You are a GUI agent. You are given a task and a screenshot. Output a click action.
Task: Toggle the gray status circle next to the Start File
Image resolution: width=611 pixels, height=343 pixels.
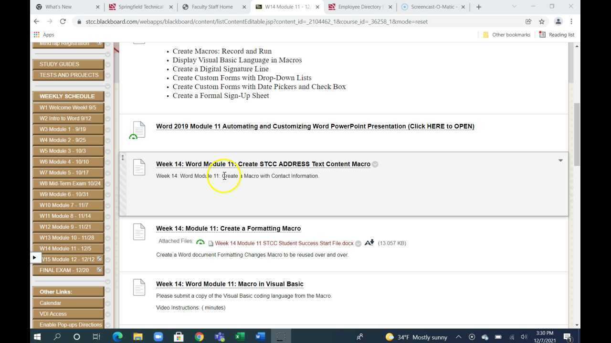pyautogui.click(x=358, y=243)
